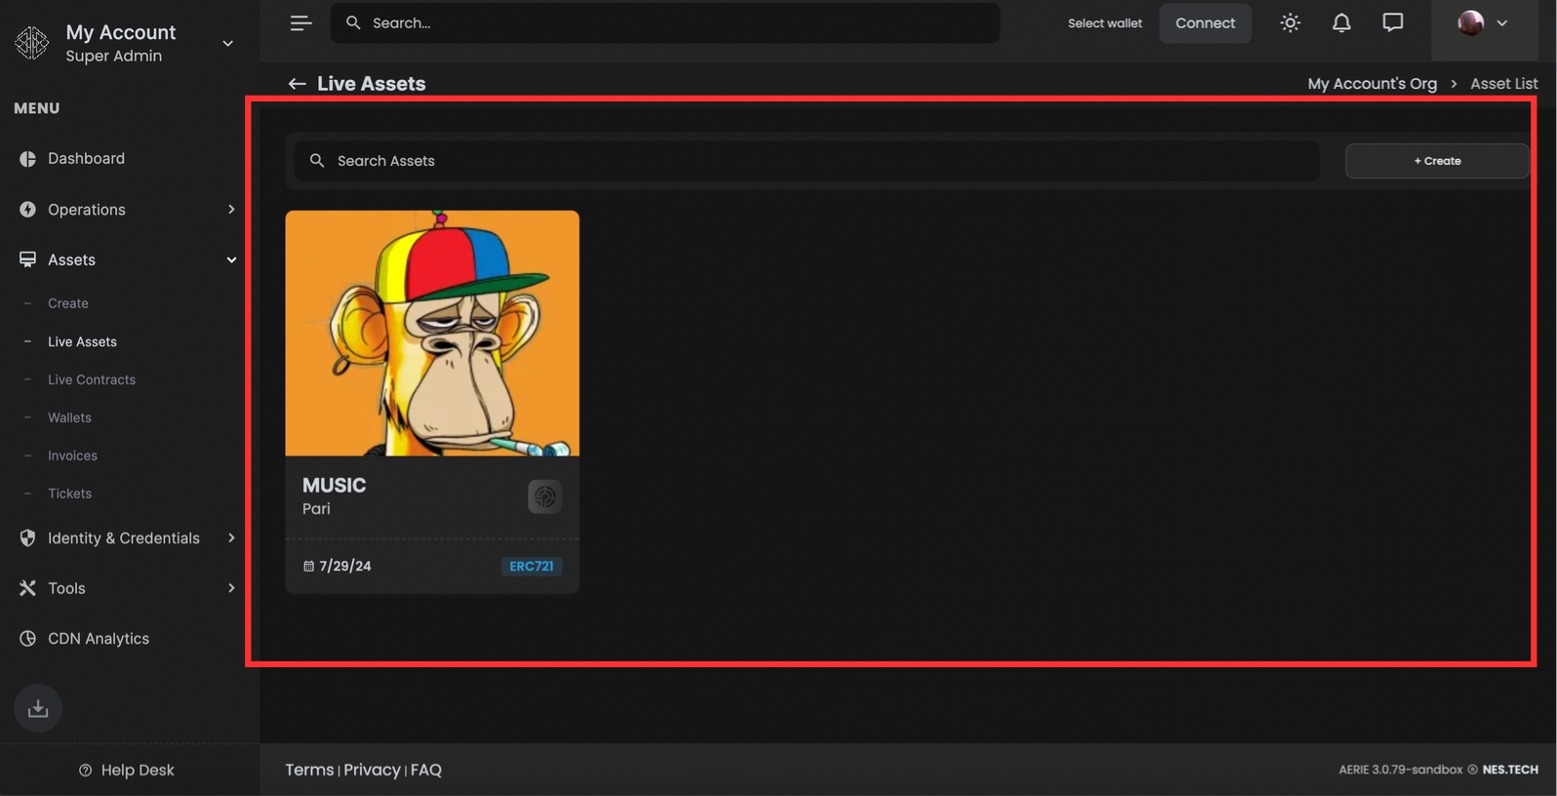Open the notifications bell
This screenshot has width=1557, height=796.
(1341, 22)
